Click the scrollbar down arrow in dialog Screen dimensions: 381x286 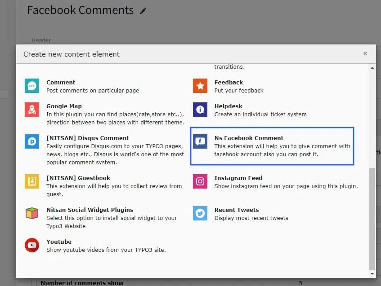click(372, 273)
